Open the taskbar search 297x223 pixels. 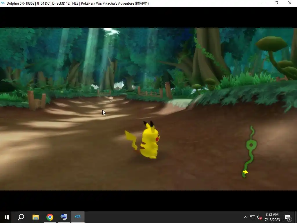[21, 217]
